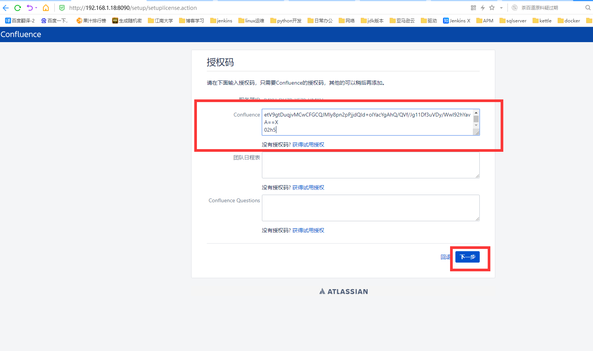Open the jdk版本 bookmark folder
Image resolution: width=593 pixels, height=351 pixels.
click(372, 20)
